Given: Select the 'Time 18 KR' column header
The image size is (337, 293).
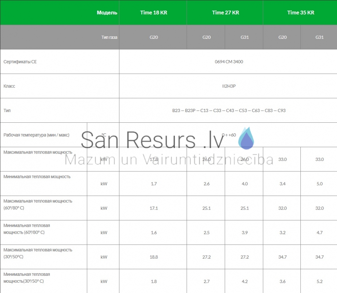Looking at the screenshot, I should pyautogui.click(x=154, y=13).
